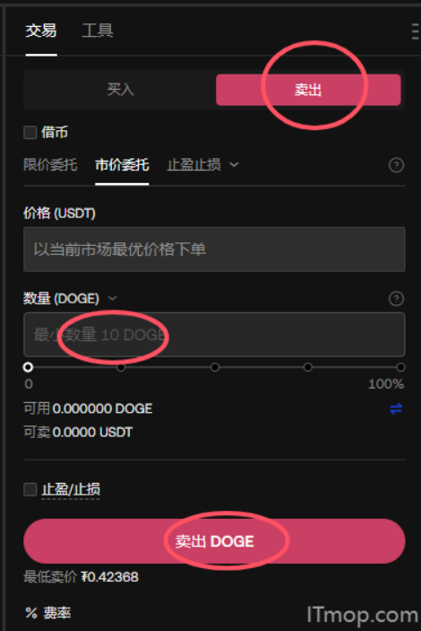Choose the 限价委托 order tab

(50, 164)
